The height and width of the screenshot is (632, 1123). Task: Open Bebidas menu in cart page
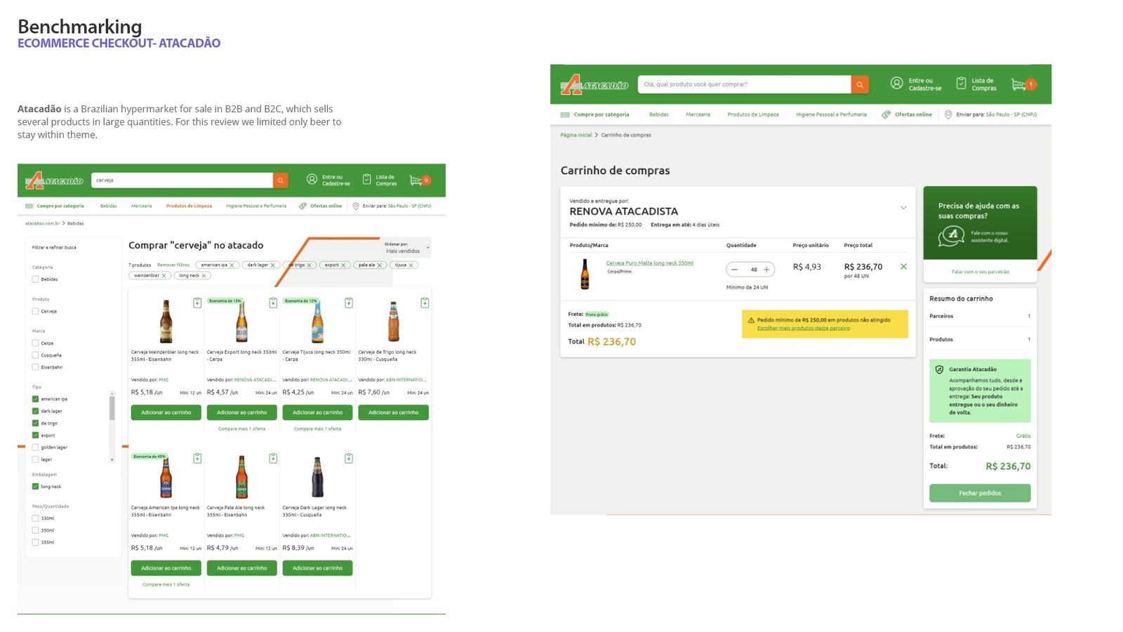[658, 114]
